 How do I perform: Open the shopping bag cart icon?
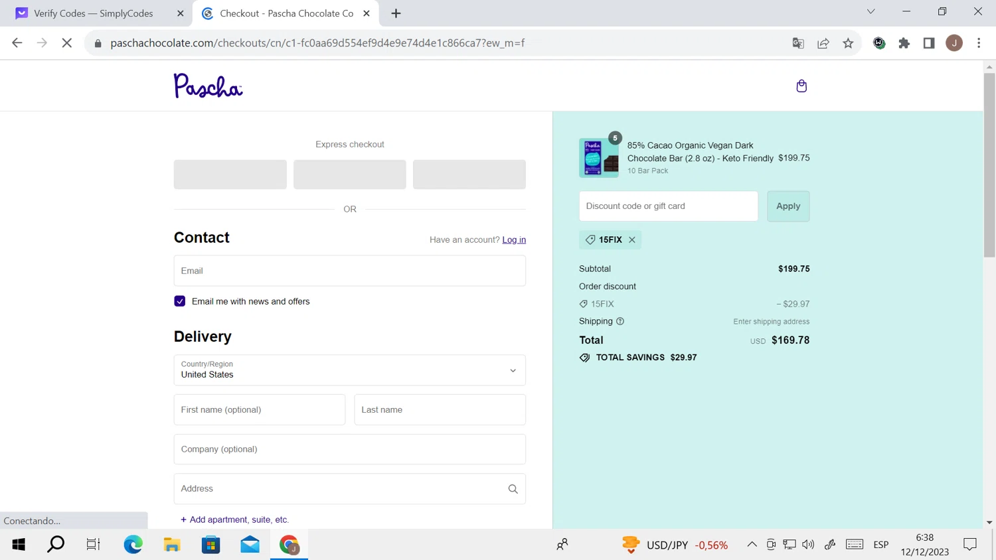[x=801, y=86]
